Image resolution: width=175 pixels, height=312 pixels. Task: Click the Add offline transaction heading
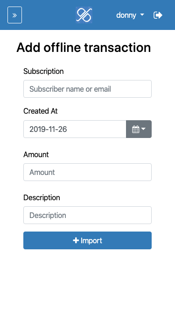point(84,48)
